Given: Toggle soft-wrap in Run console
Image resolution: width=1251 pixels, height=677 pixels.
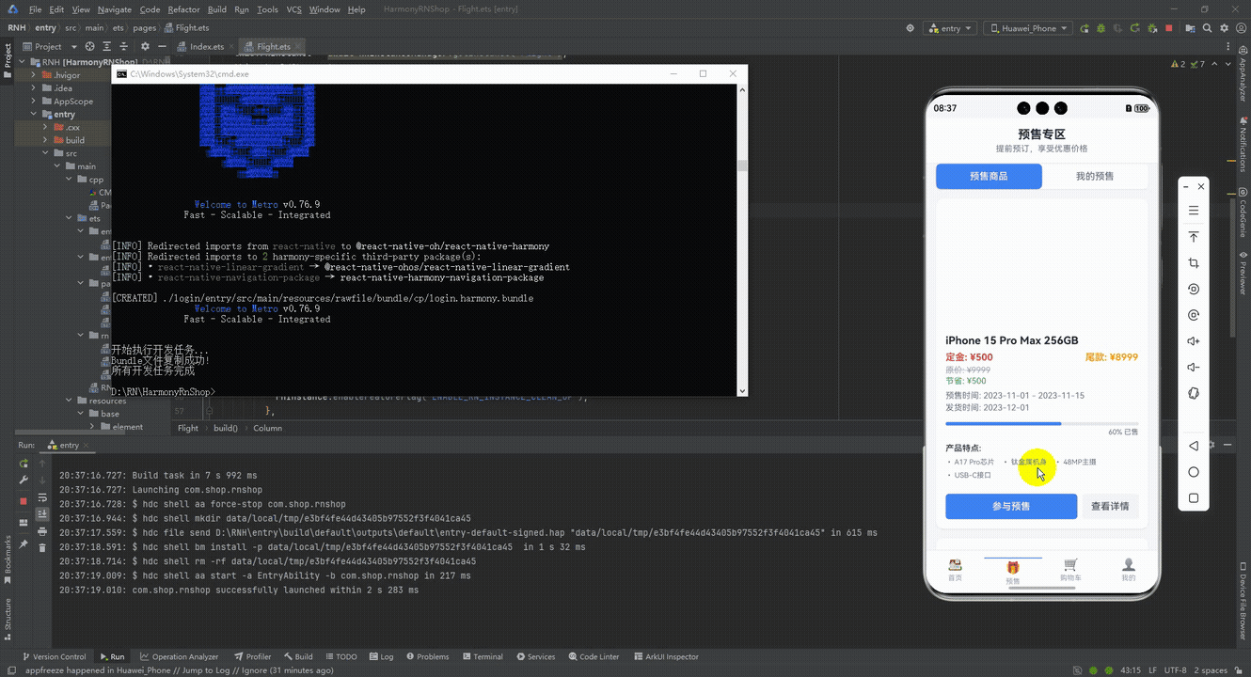Looking at the screenshot, I should 42,497.
